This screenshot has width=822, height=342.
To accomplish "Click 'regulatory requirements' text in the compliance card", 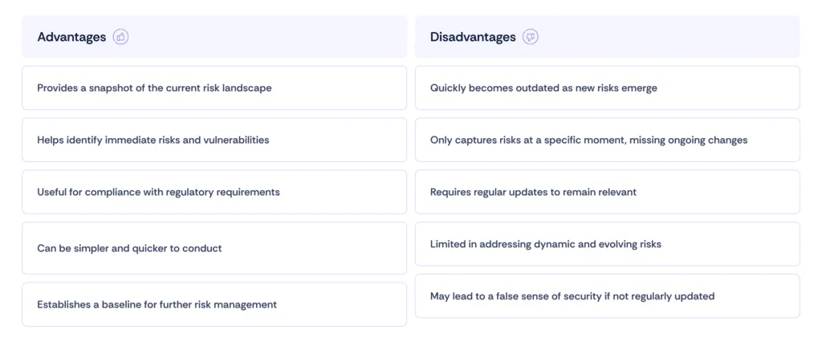I will click(x=223, y=193).
